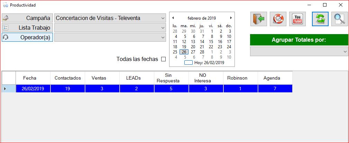
Task: Expand the Operador(a) combo box
Action: point(110,38)
